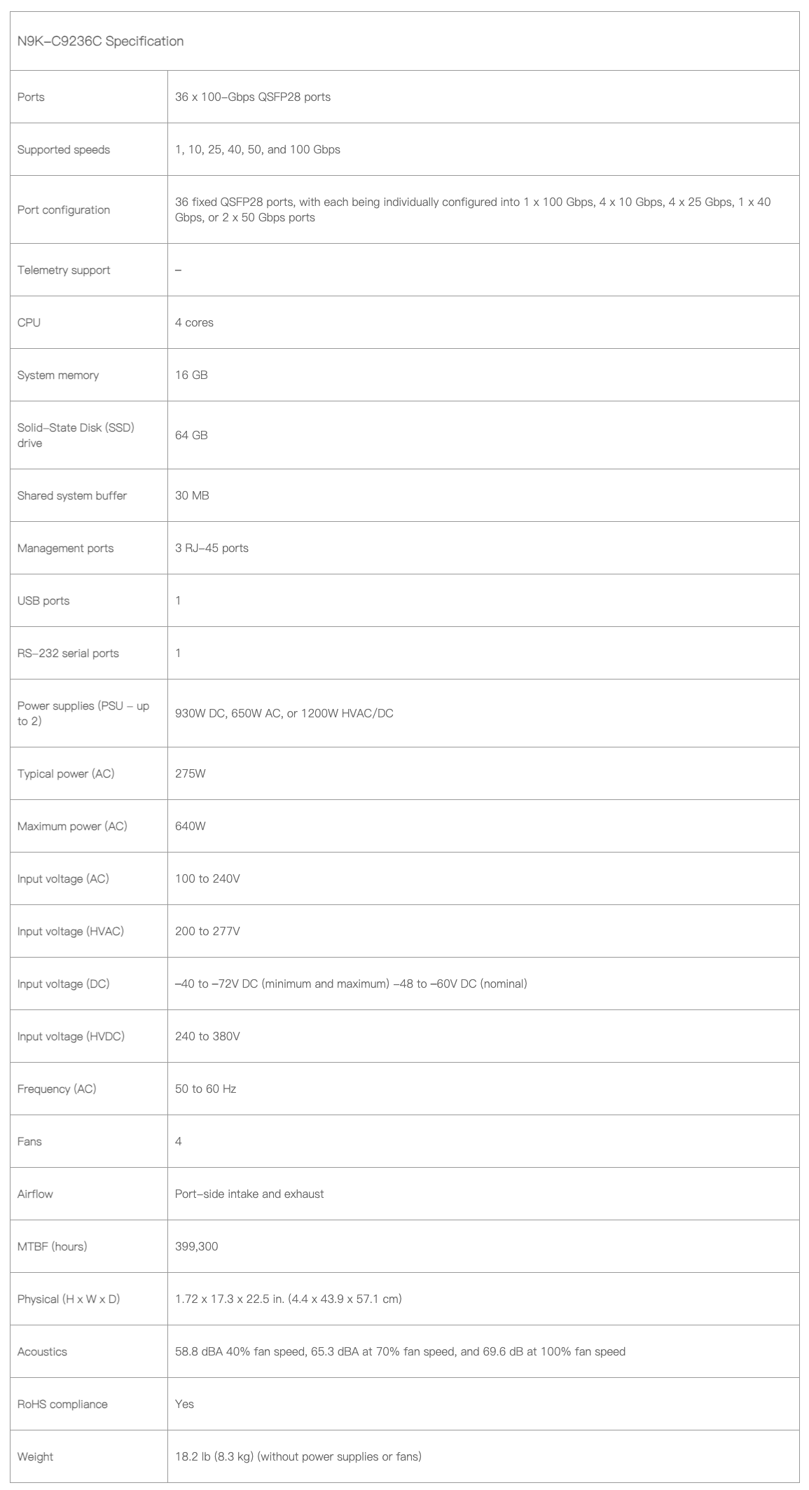Select the Shared system buffer 30 MB value
Screen dimensions: 809x1490
click(192, 495)
